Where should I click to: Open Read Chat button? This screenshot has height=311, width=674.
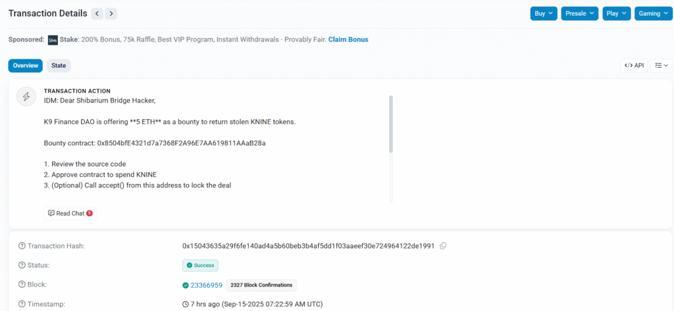point(70,213)
